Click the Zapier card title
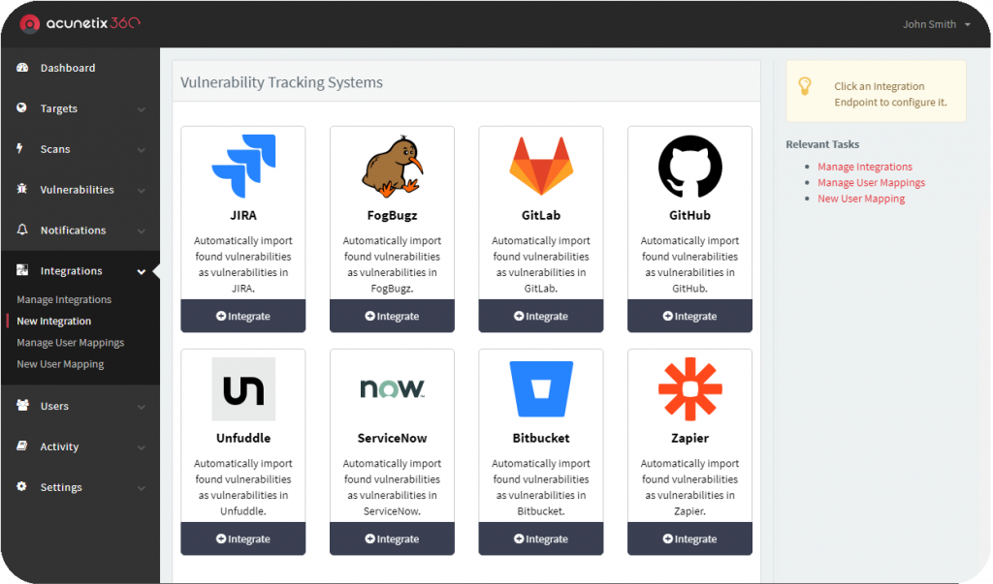The width and height of the screenshot is (993, 584). pyautogui.click(x=689, y=438)
